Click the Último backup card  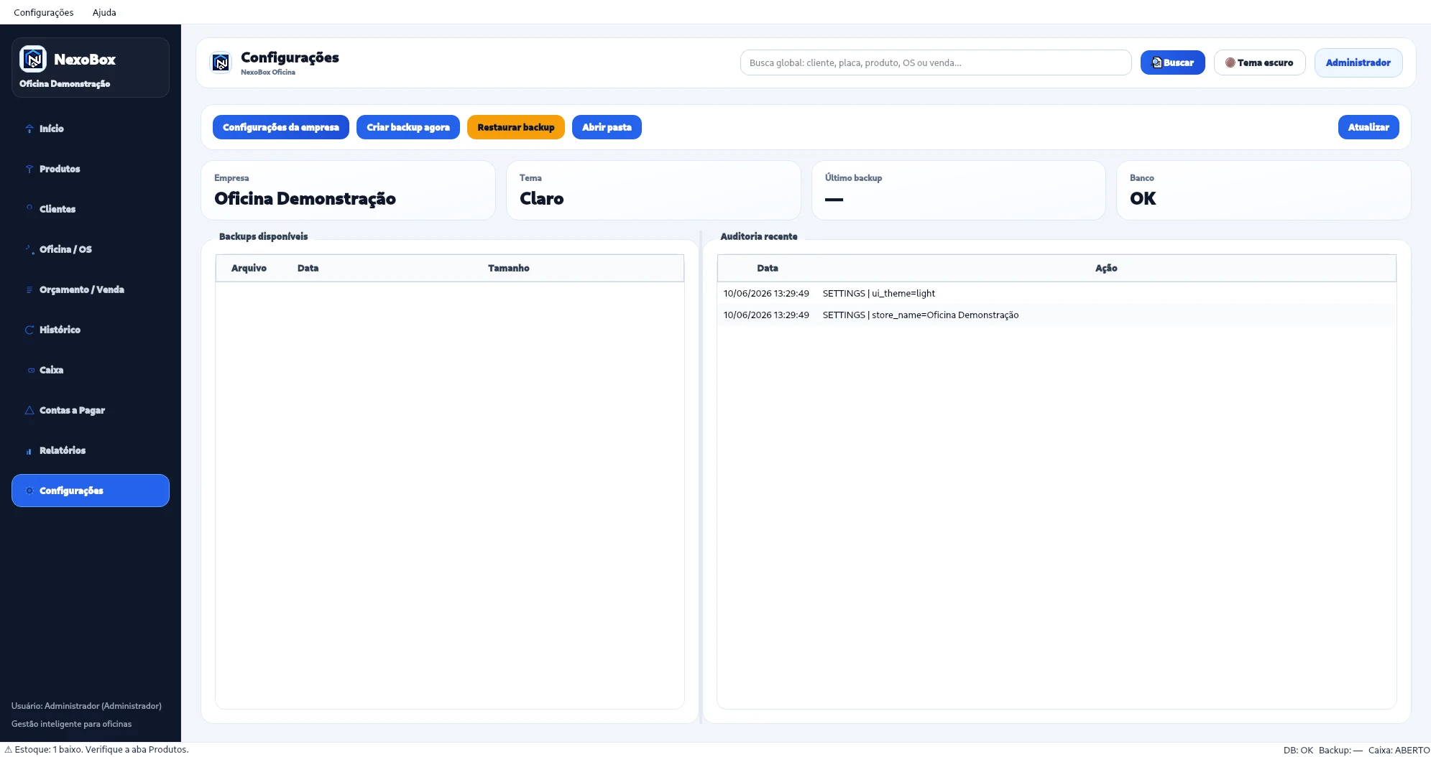coord(958,190)
